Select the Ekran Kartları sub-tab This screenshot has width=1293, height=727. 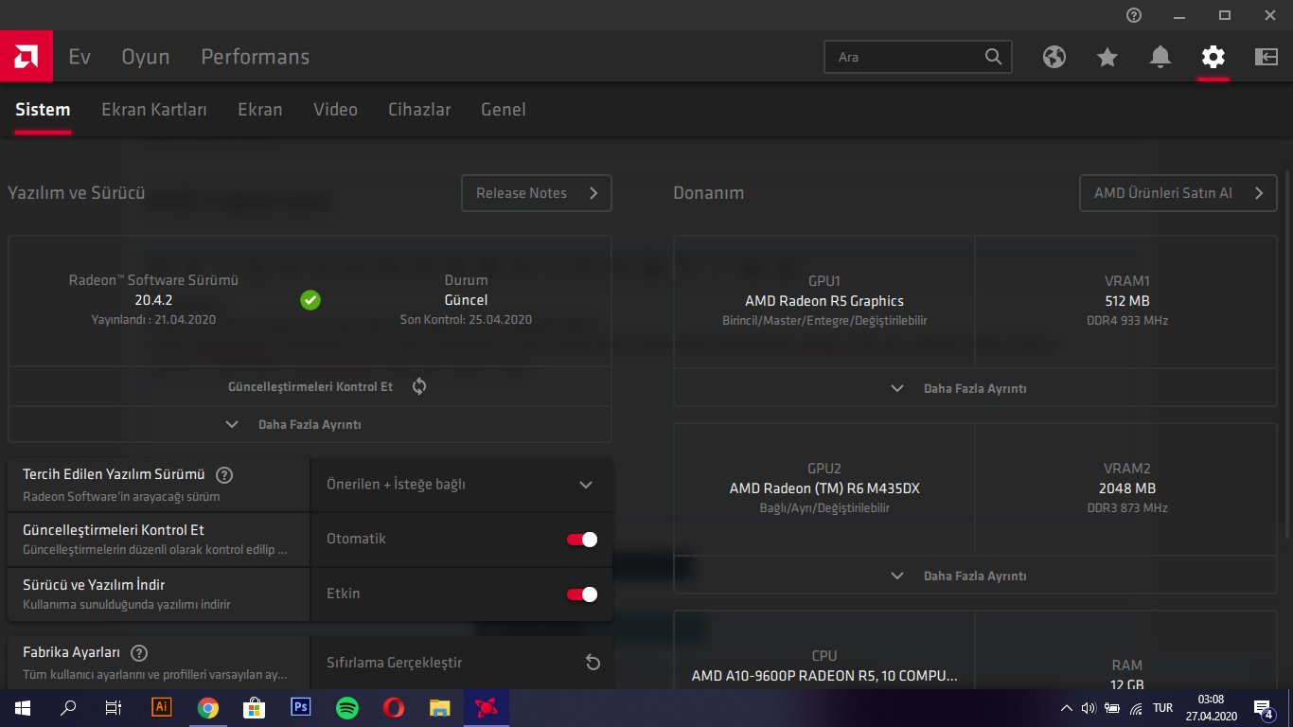154,110
